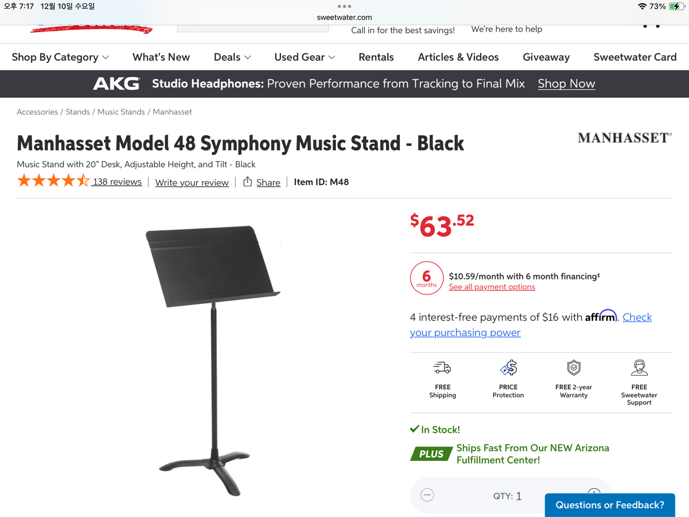Click the free shipping truck icon
Viewport: 689px width, 517px height.
click(442, 368)
